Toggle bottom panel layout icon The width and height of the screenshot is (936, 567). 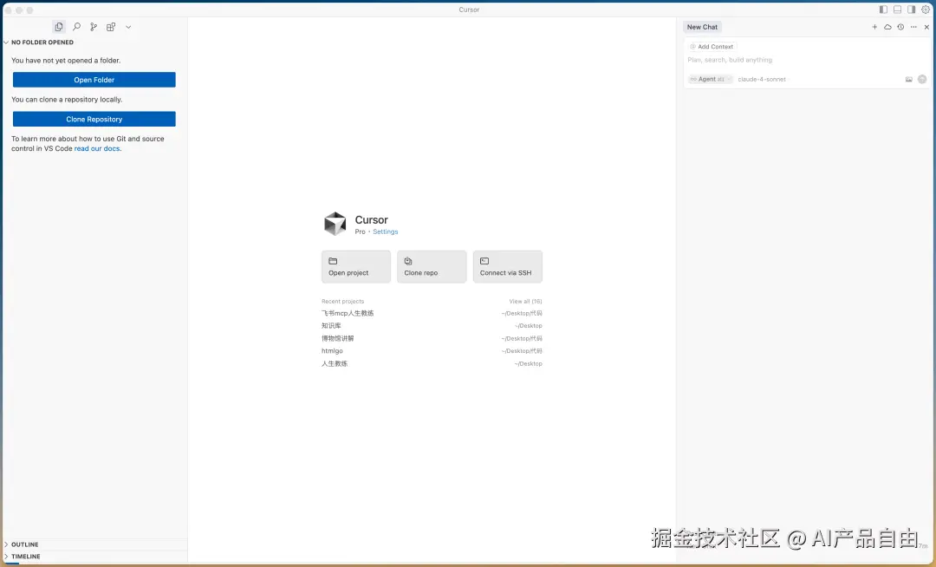click(897, 10)
